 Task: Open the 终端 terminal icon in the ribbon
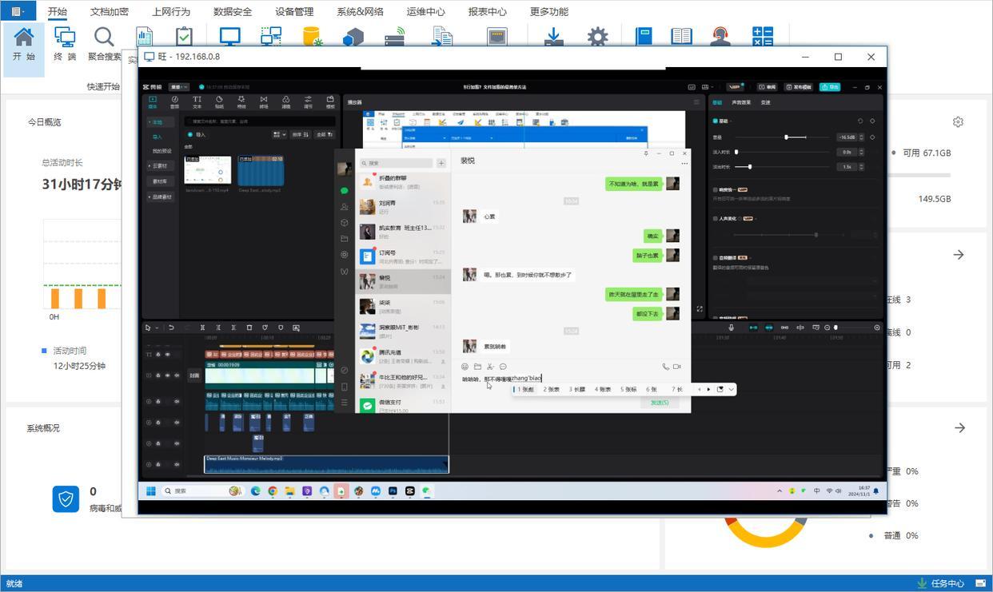[x=65, y=38]
